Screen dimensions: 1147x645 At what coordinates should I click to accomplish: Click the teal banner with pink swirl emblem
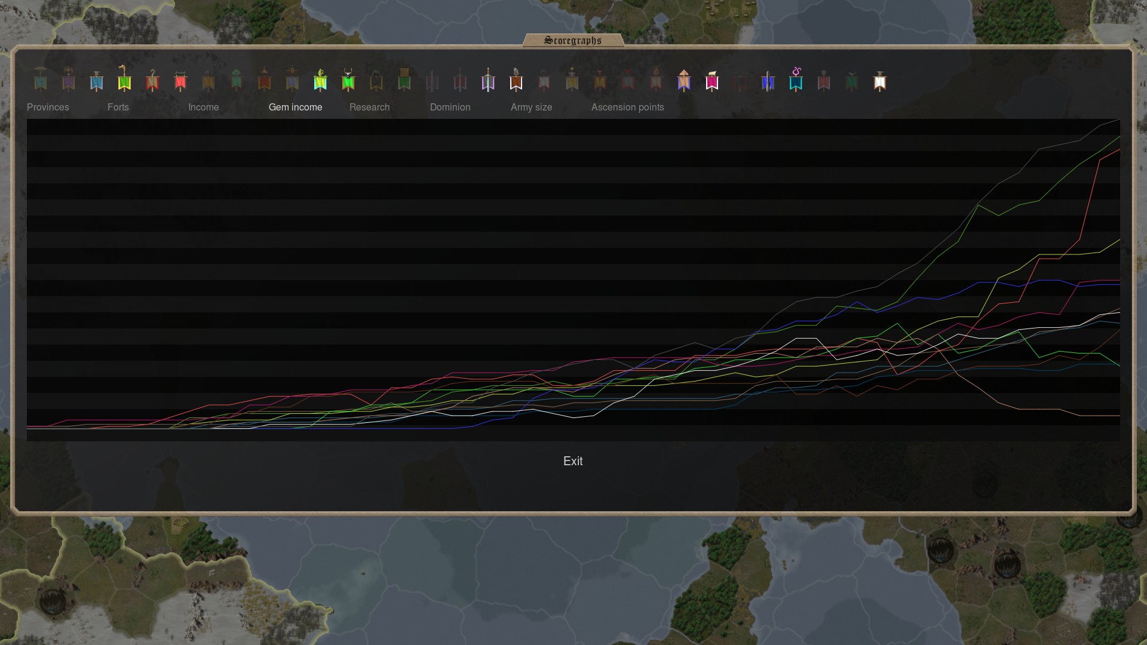(x=796, y=79)
